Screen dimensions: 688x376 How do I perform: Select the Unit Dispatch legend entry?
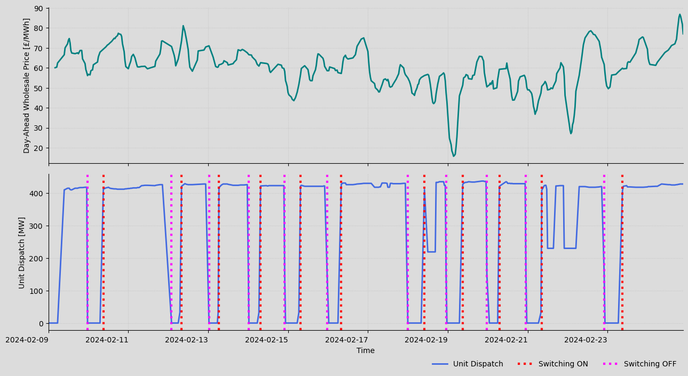tap(479, 364)
